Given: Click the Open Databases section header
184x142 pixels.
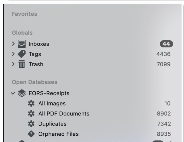Looking at the screenshot, I should coord(35,82).
